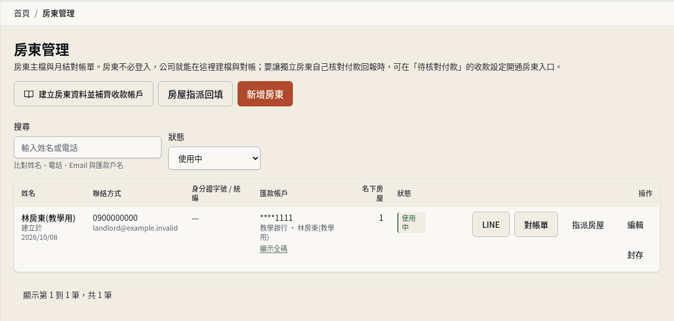Click the landlord name 林房東(教學用)
The height and width of the screenshot is (321, 674).
[48, 218]
